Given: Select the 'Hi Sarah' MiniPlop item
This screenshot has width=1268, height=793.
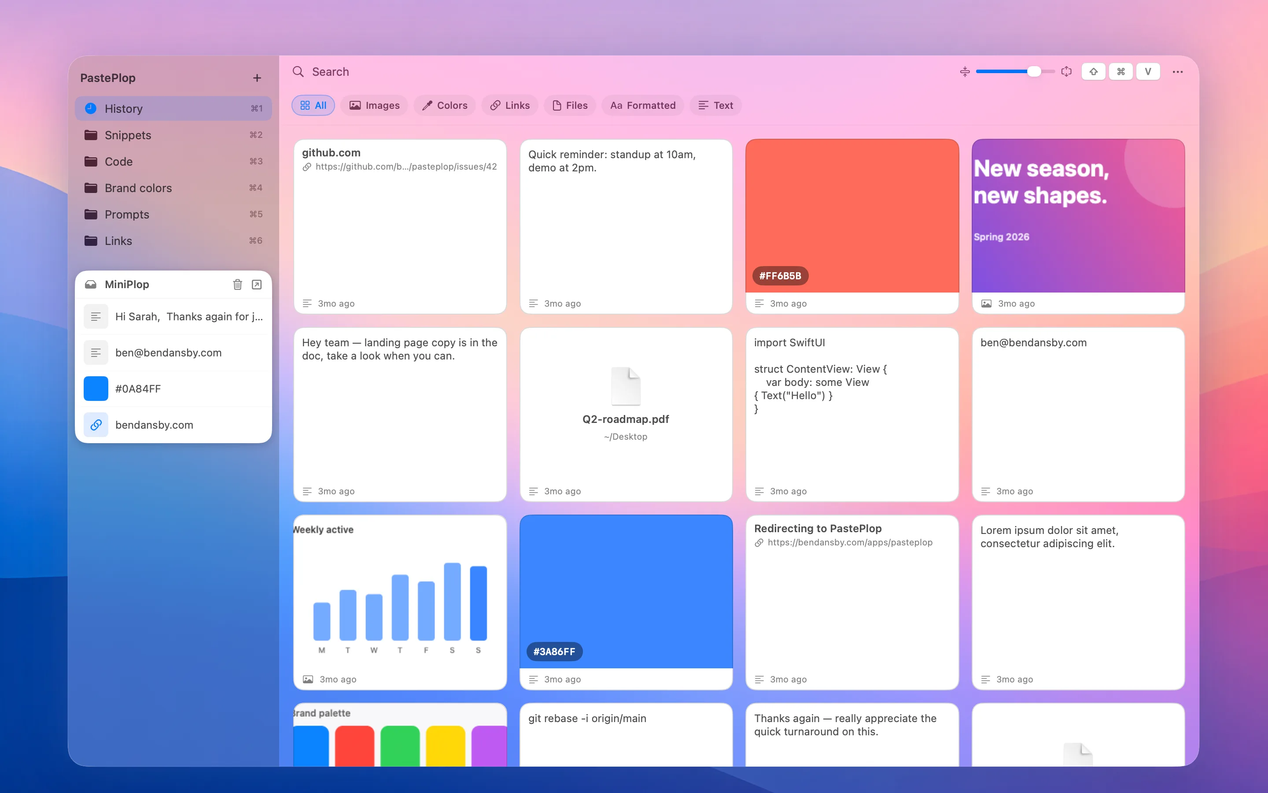Looking at the screenshot, I should [x=173, y=317].
